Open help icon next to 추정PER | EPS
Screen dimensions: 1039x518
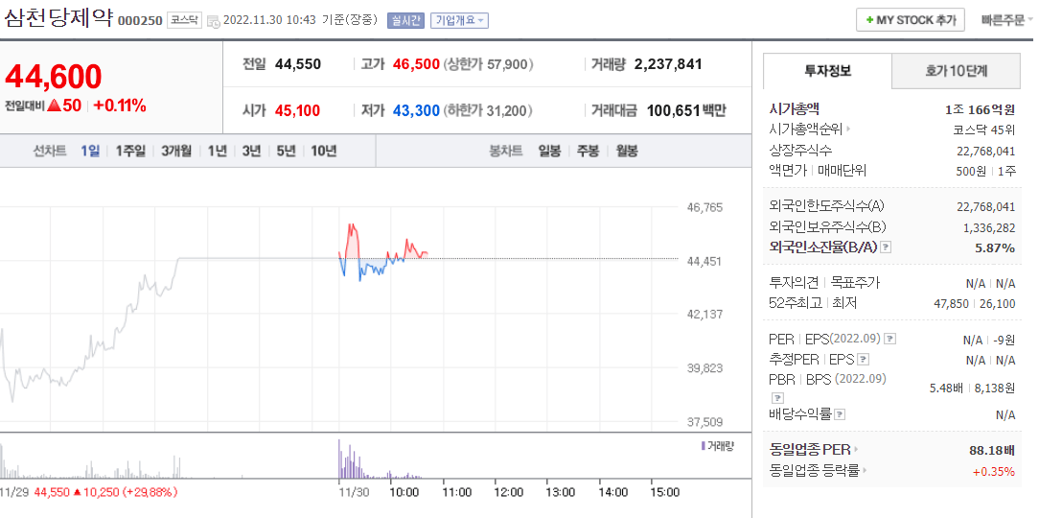[863, 360]
